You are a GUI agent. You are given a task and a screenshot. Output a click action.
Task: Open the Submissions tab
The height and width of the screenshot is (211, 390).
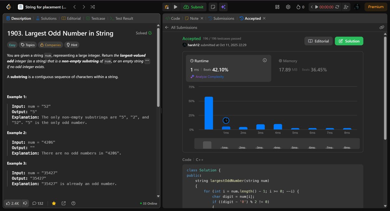[221, 19]
